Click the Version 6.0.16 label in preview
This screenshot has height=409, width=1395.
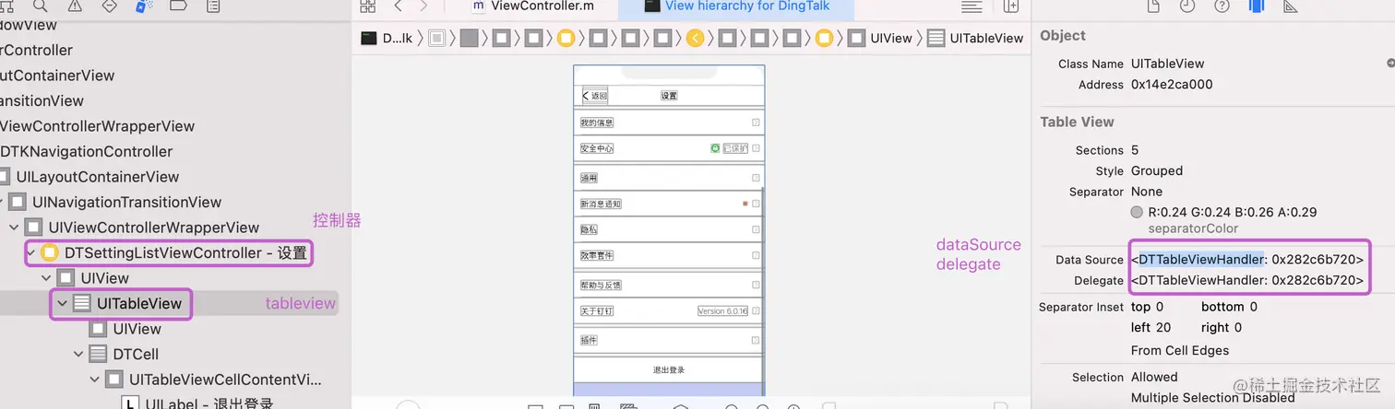(x=722, y=311)
